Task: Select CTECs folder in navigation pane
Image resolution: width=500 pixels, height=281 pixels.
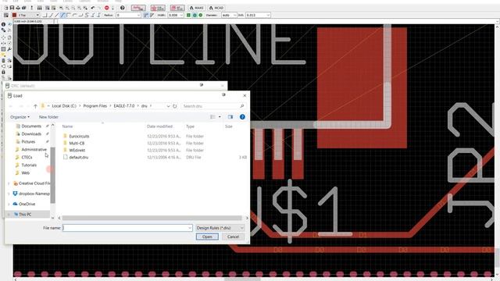Action: pos(27,157)
